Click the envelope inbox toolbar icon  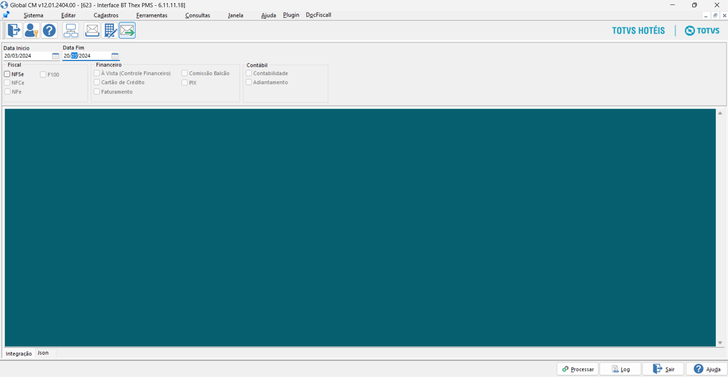click(x=92, y=30)
